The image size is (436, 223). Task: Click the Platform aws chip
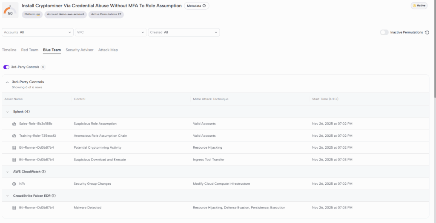click(x=32, y=14)
